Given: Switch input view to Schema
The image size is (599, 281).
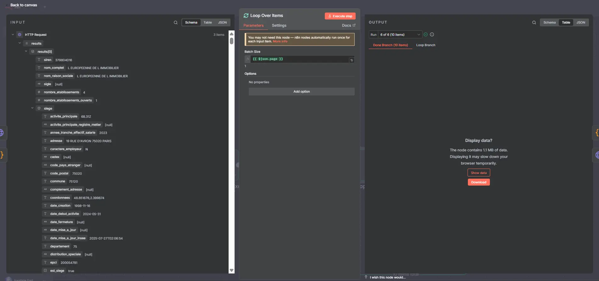Looking at the screenshot, I should click(x=191, y=23).
